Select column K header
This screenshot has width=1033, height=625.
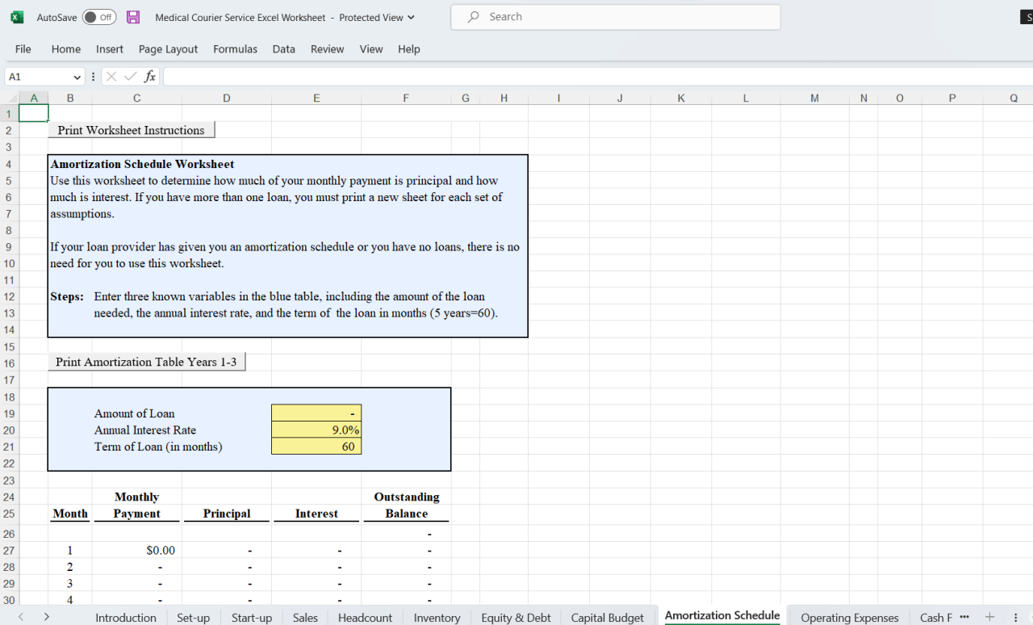click(681, 99)
